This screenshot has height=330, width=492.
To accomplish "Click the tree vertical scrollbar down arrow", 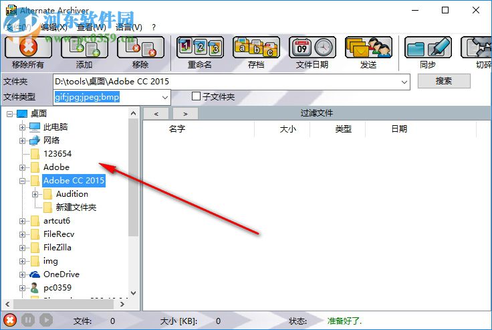I will click(133, 293).
